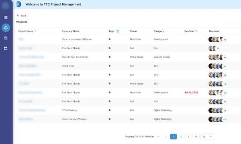Jump to last page with double arrow

[x=196, y=137]
